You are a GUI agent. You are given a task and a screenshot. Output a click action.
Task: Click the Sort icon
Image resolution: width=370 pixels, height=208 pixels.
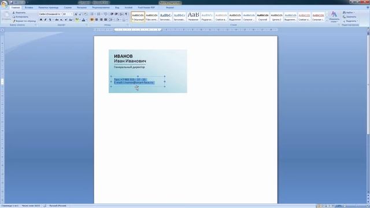pos(121,14)
